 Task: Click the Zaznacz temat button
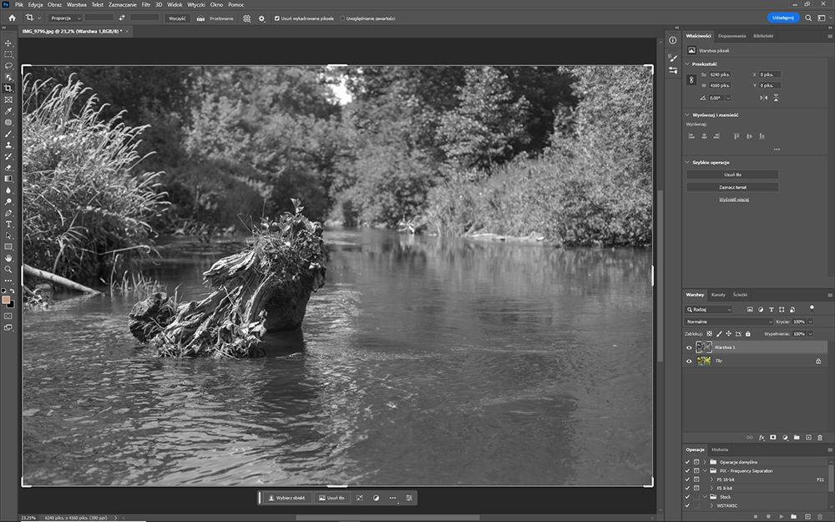732,187
